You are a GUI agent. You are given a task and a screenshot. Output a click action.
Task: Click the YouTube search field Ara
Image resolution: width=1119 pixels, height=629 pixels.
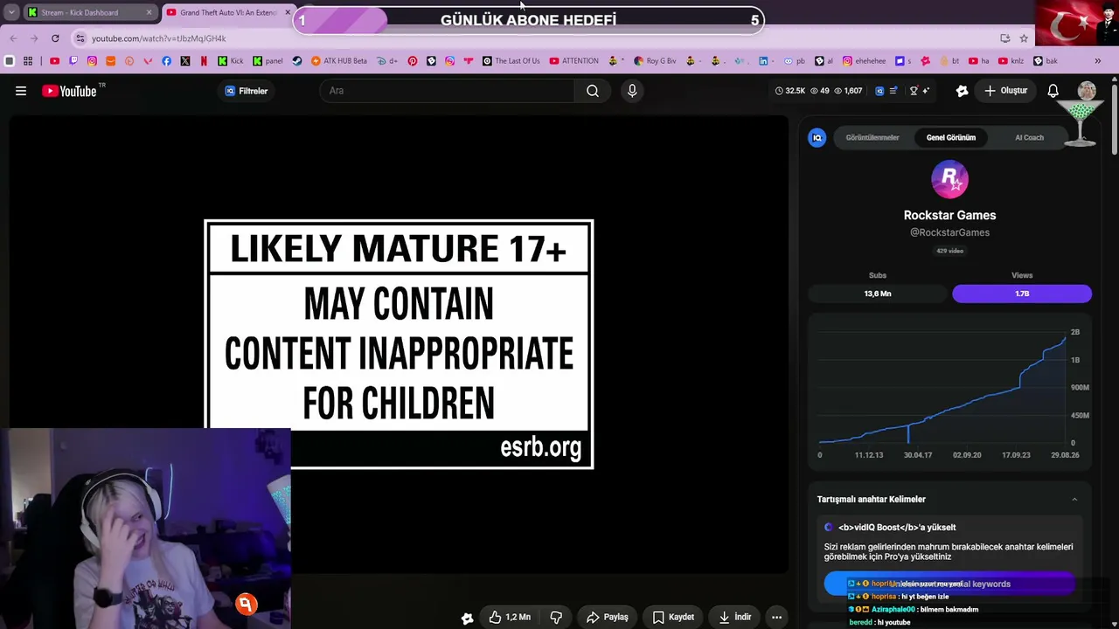tap(448, 91)
